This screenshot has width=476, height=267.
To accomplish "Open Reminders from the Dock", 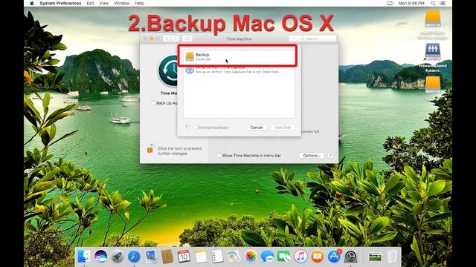I will click(217, 257).
